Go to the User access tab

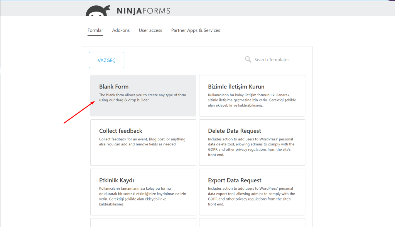tap(150, 30)
